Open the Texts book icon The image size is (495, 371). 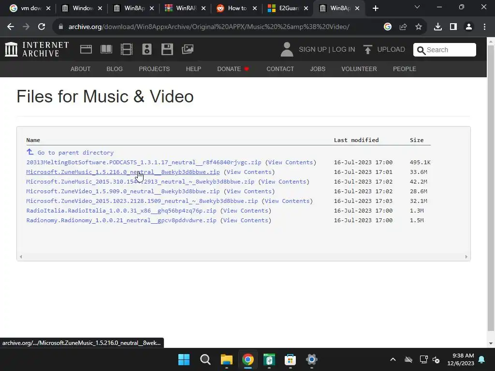(x=106, y=49)
